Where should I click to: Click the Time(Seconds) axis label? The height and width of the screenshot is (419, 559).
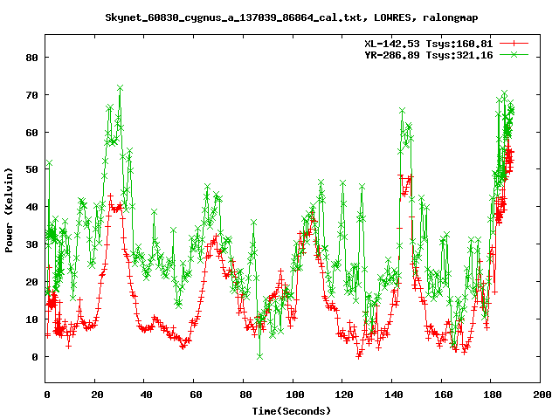[292, 411]
